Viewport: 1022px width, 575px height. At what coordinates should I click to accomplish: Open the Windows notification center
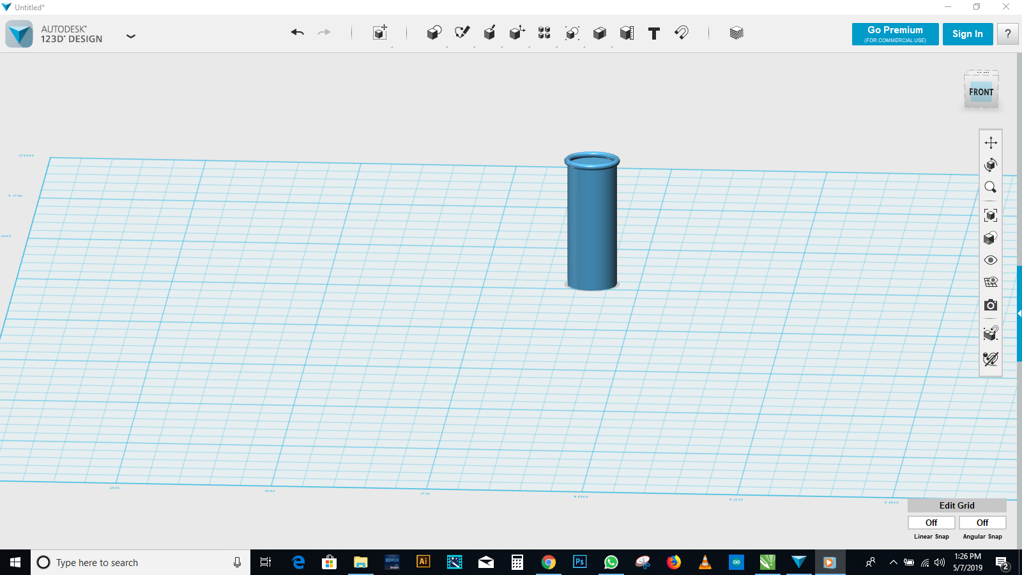(x=1002, y=562)
